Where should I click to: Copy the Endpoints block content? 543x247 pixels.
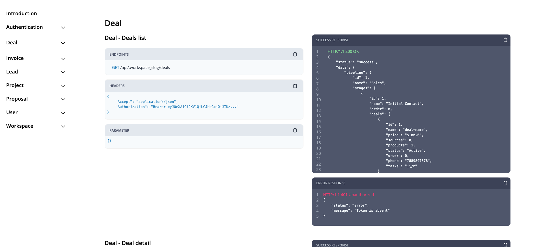[x=295, y=54]
